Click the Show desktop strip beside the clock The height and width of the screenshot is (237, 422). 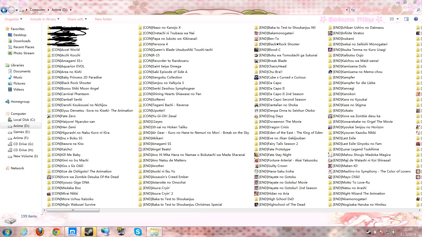pos(420,232)
